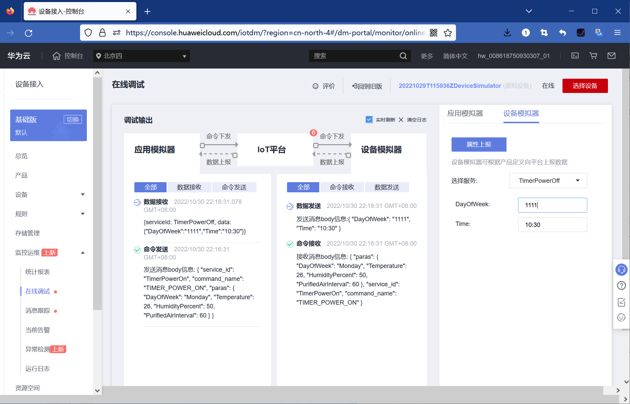Click the Firefox downloads icon
630x404 pixels.
point(507,33)
